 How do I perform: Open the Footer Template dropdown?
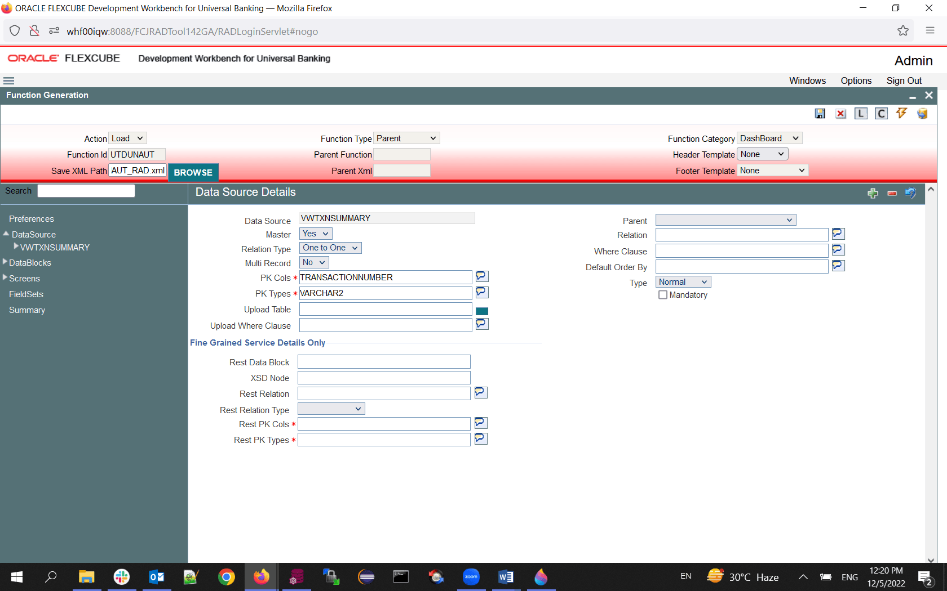772,171
